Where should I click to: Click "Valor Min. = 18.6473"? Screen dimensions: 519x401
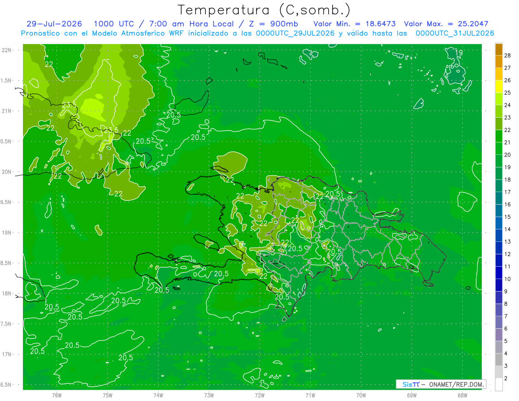coord(355,24)
